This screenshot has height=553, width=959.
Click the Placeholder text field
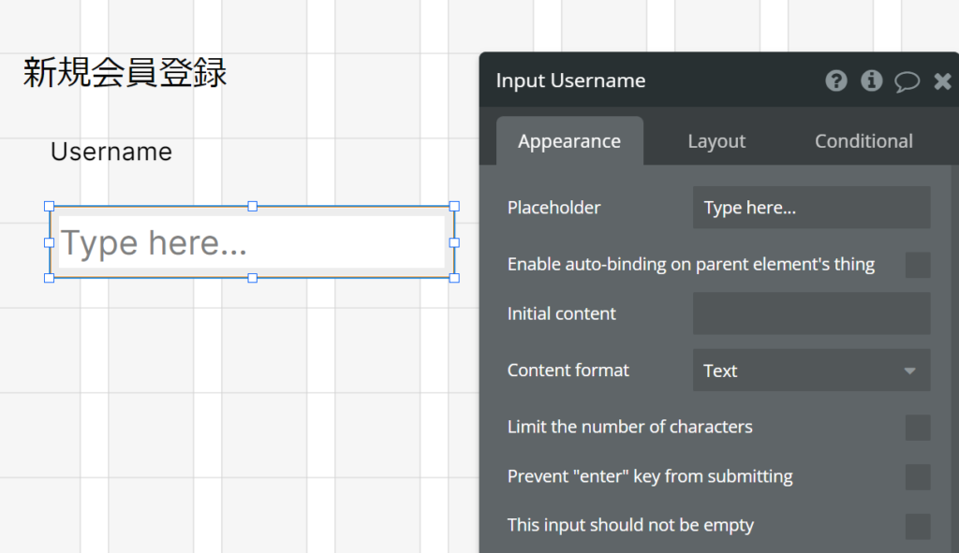point(811,208)
